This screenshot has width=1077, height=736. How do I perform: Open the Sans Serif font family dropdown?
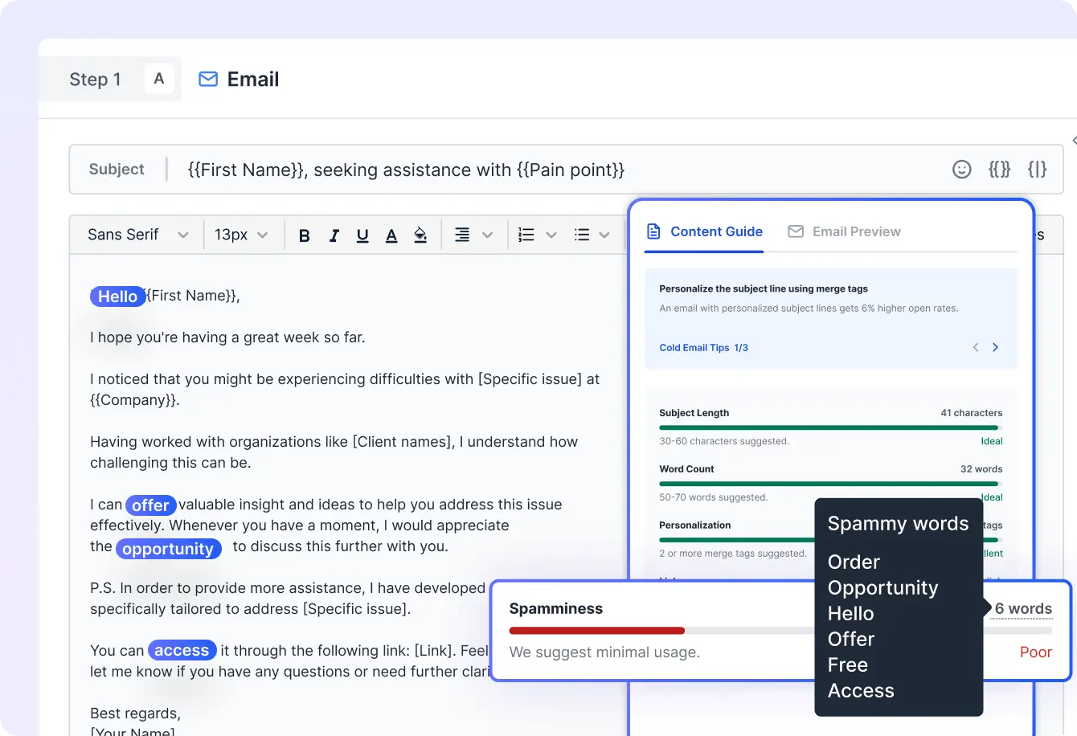pos(137,235)
